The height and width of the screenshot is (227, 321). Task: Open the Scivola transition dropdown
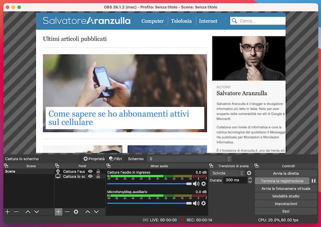point(227,173)
